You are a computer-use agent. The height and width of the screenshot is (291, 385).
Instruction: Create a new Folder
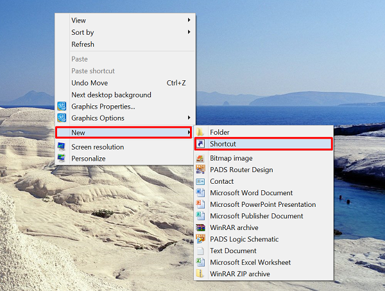pyautogui.click(x=264, y=132)
